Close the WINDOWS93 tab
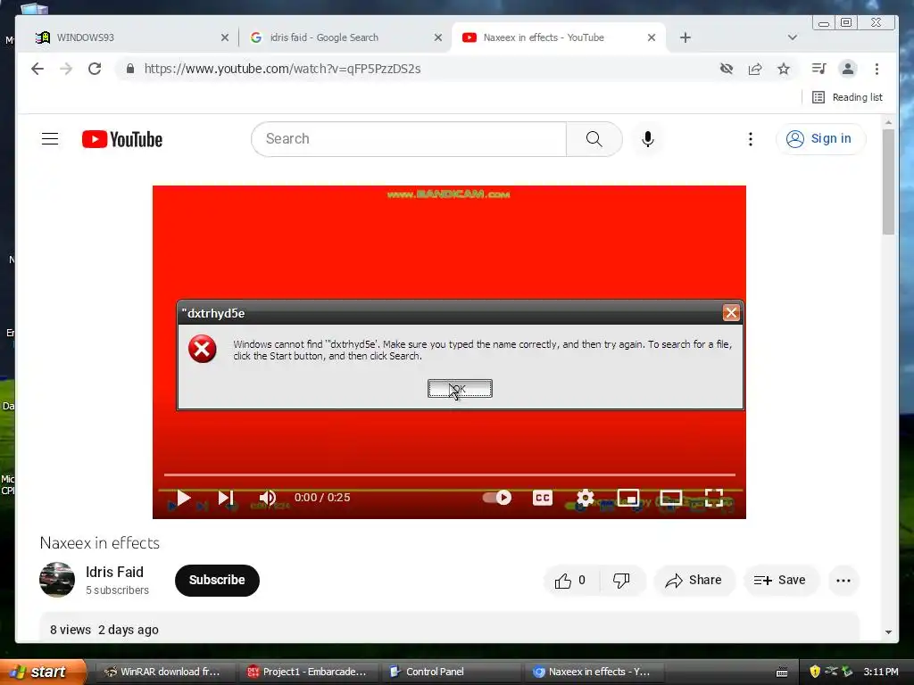Viewport: 914px width, 685px height. [224, 37]
